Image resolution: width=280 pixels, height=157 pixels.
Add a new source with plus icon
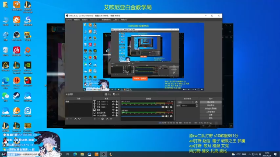(x=95, y=119)
